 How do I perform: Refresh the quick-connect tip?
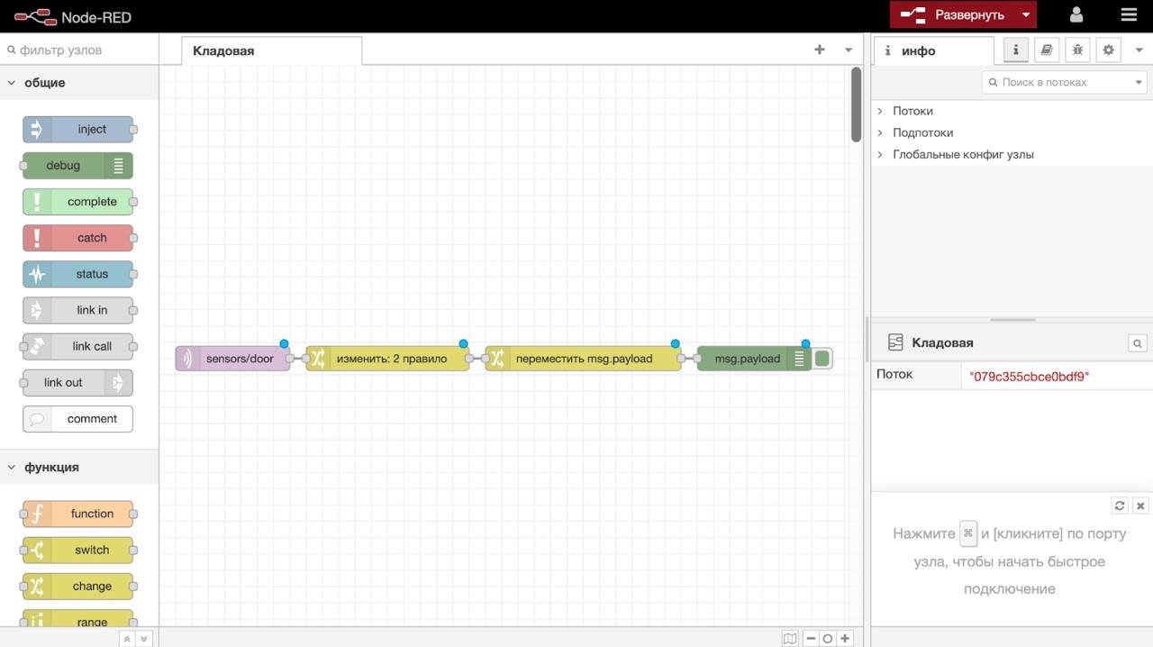tap(1120, 506)
